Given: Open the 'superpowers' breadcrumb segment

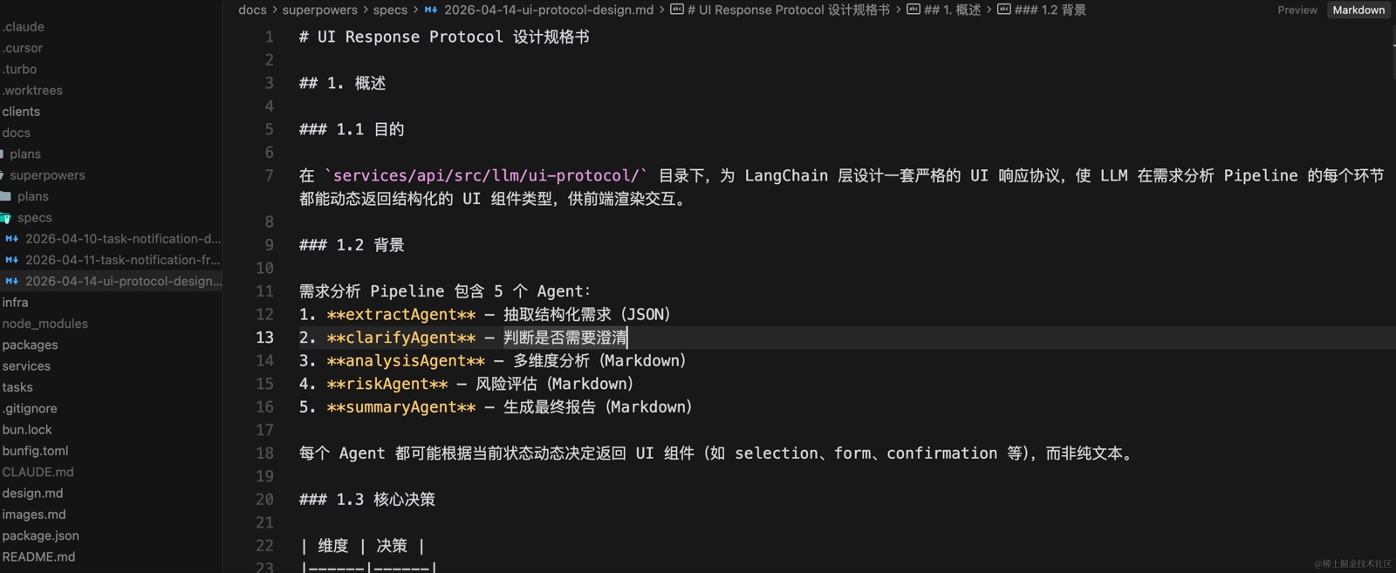Looking at the screenshot, I should (319, 10).
